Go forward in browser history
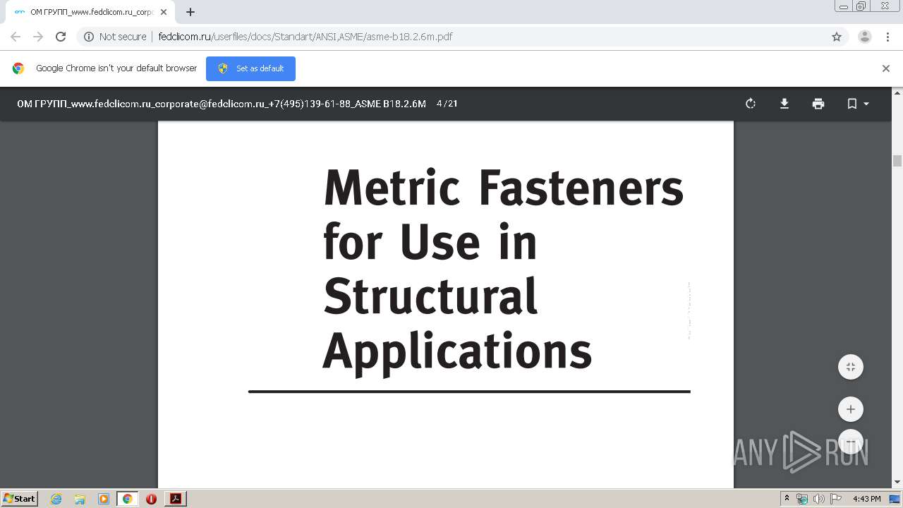This screenshot has width=903, height=508. pos(38,37)
